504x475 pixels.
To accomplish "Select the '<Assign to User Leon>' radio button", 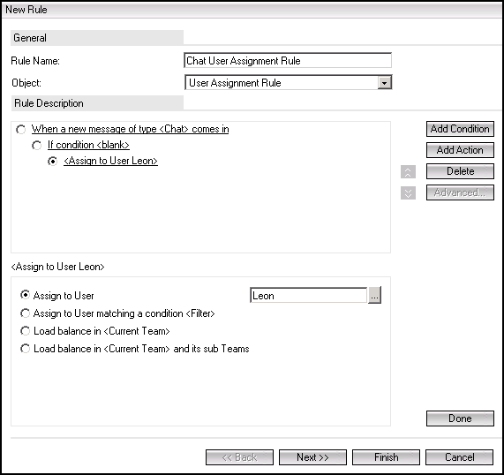I will point(52,161).
